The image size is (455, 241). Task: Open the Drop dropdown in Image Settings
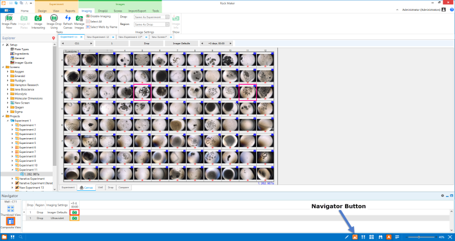point(151,17)
